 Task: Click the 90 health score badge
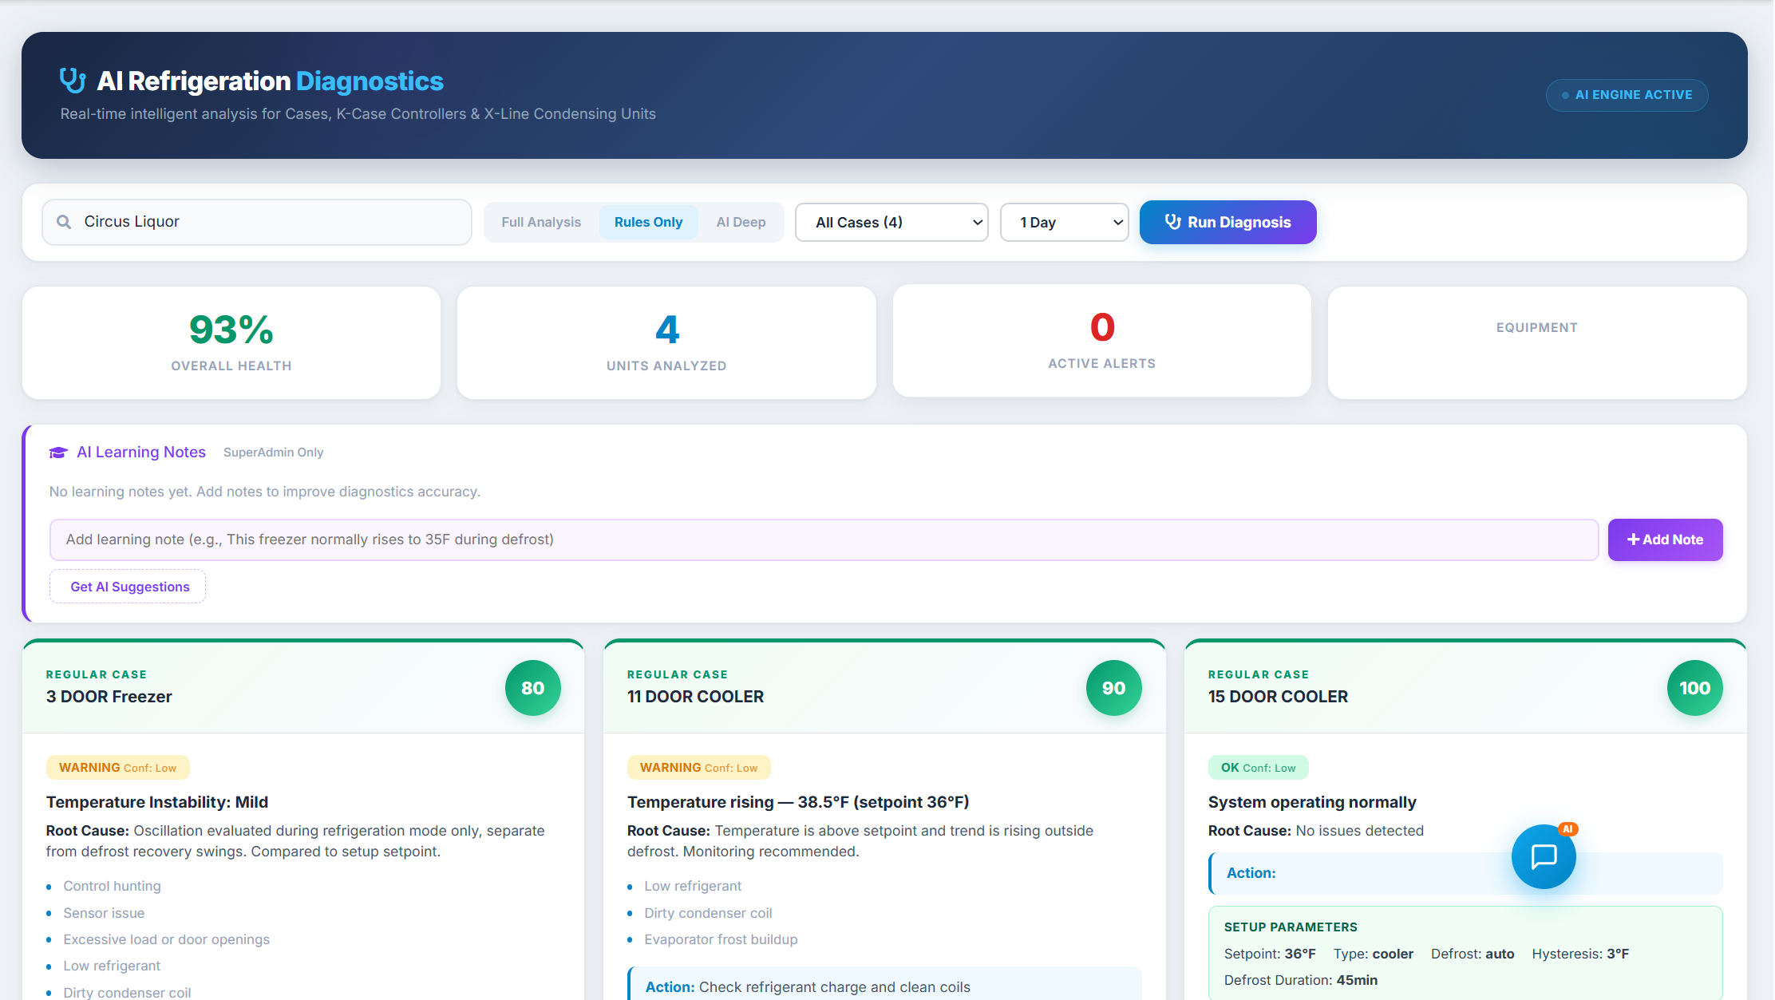tap(1114, 688)
